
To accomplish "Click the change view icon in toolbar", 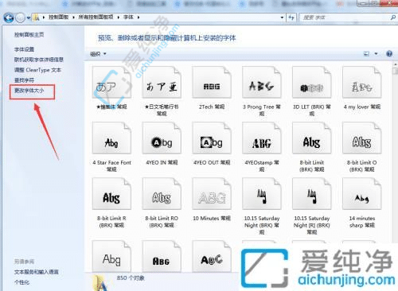I will click(x=366, y=54).
